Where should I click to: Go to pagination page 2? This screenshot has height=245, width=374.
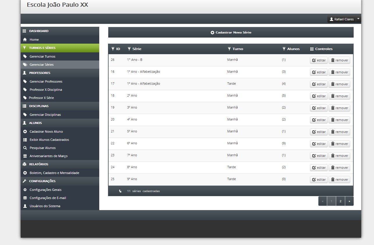(x=340, y=201)
